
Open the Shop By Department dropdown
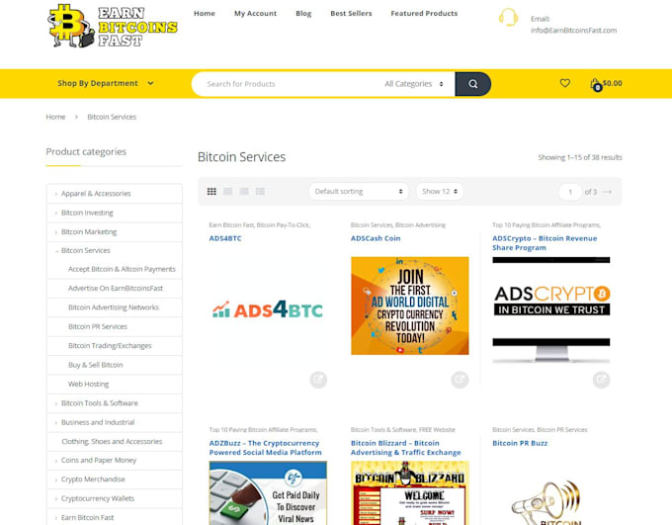pyautogui.click(x=106, y=83)
